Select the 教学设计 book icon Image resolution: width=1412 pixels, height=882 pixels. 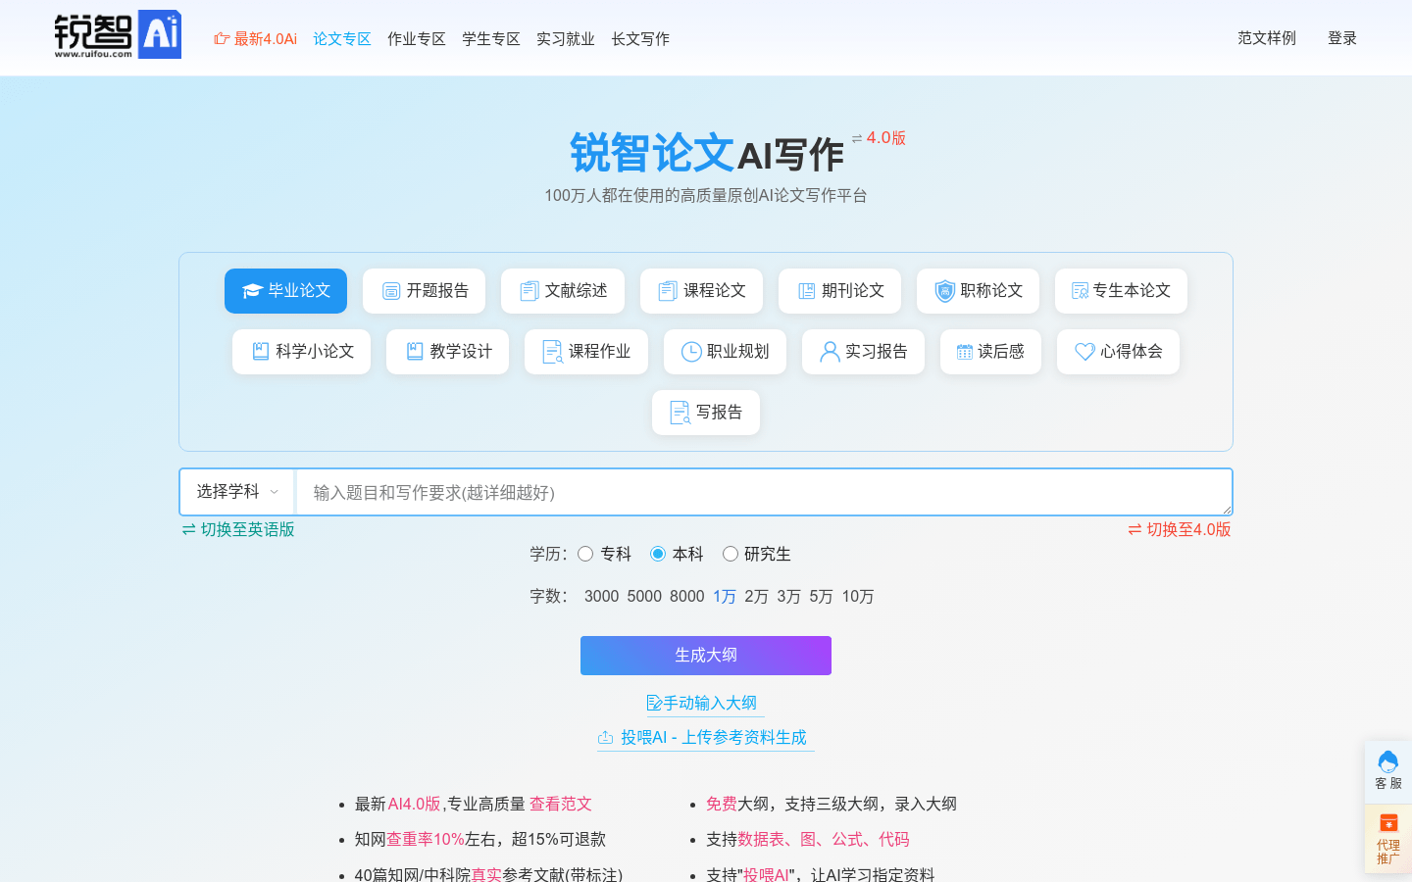(415, 351)
